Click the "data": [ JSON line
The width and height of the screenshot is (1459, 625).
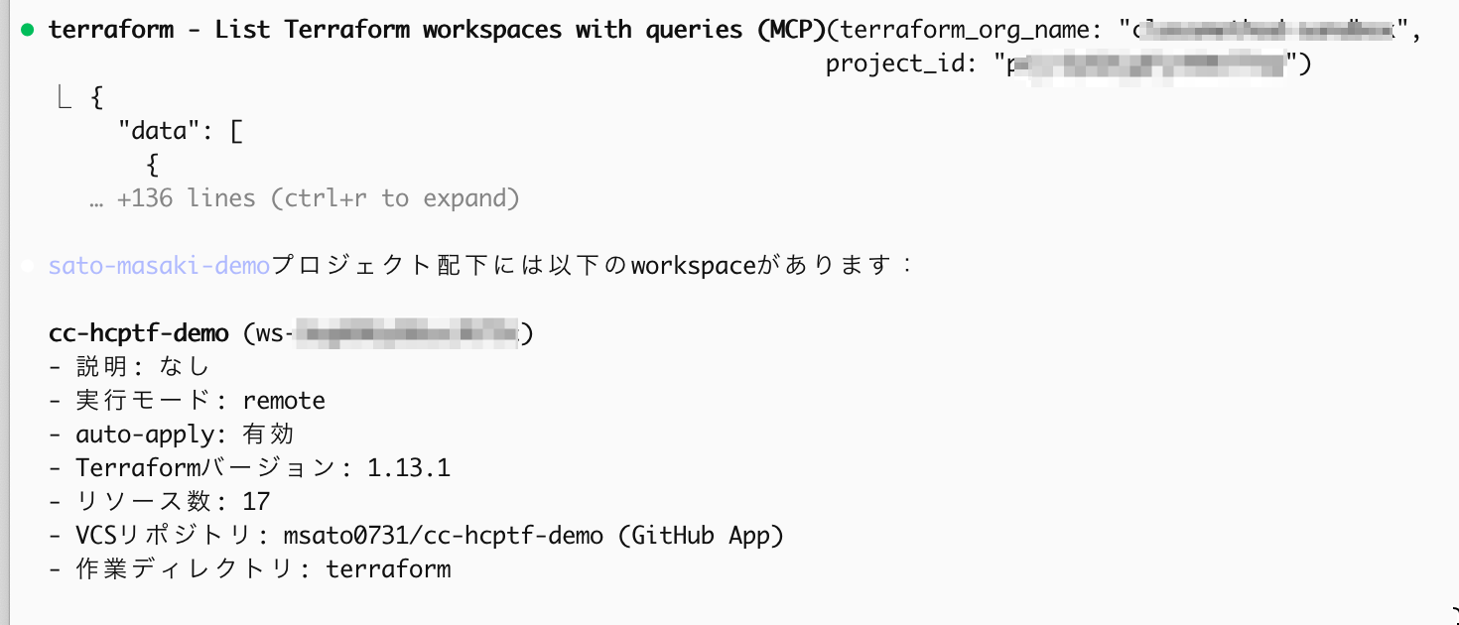point(180,131)
